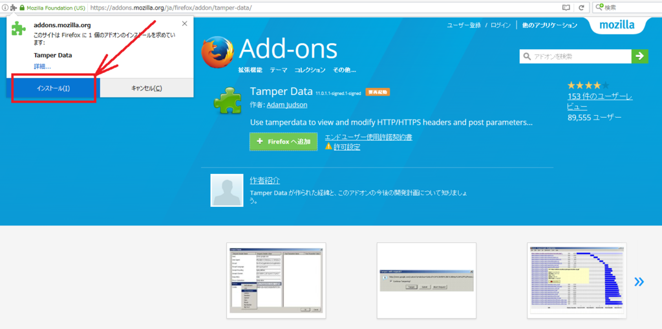Screen dimensions: 662x329
Task: Open the other menu item
Action: click(x=344, y=70)
